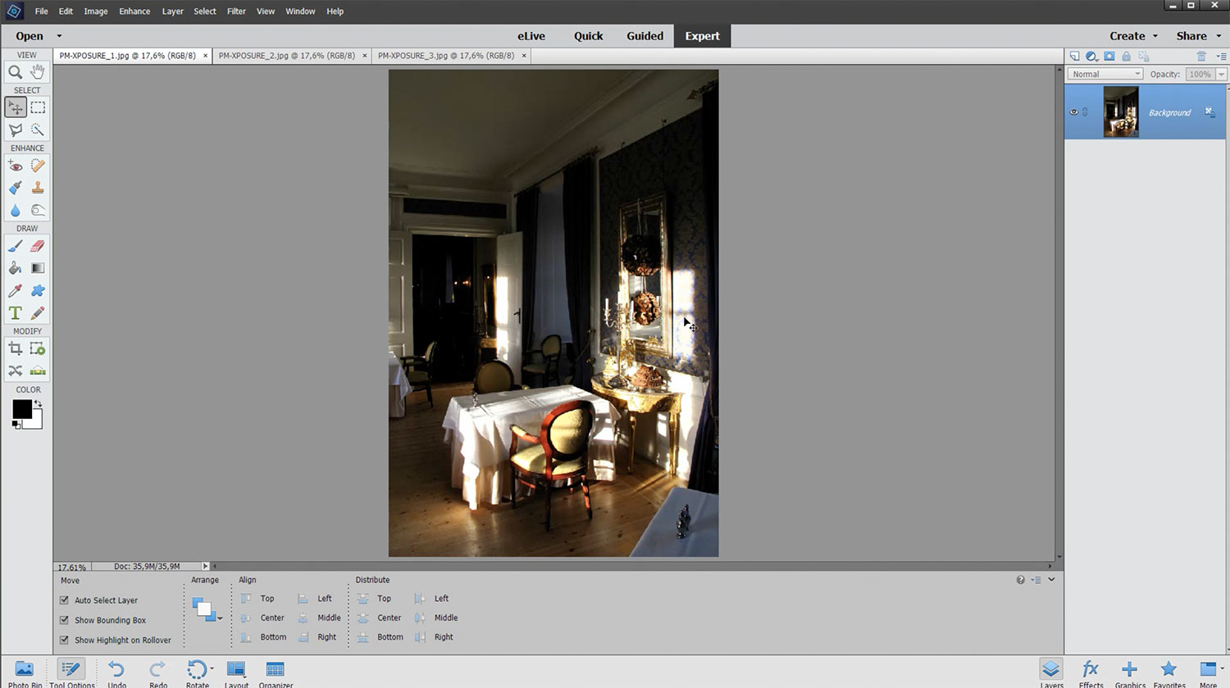Switch to PM-XPOSURE_2.jpg tab
The height and width of the screenshot is (688, 1230).
[286, 56]
